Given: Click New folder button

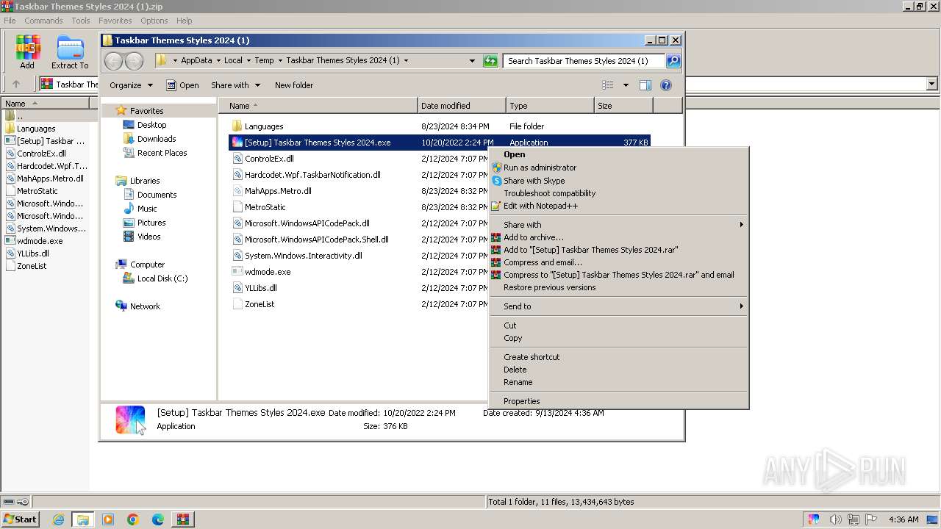Looking at the screenshot, I should click(x=294, y=85).
